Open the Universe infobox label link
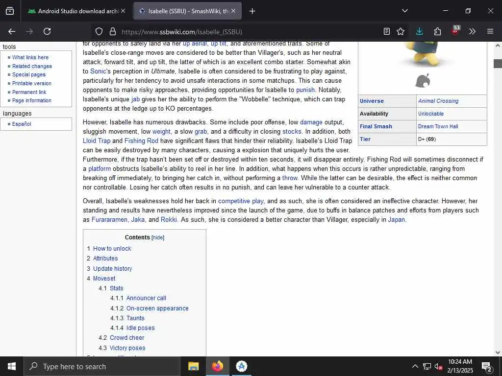Viewport: 502px width, 376px height. point(372,101)
